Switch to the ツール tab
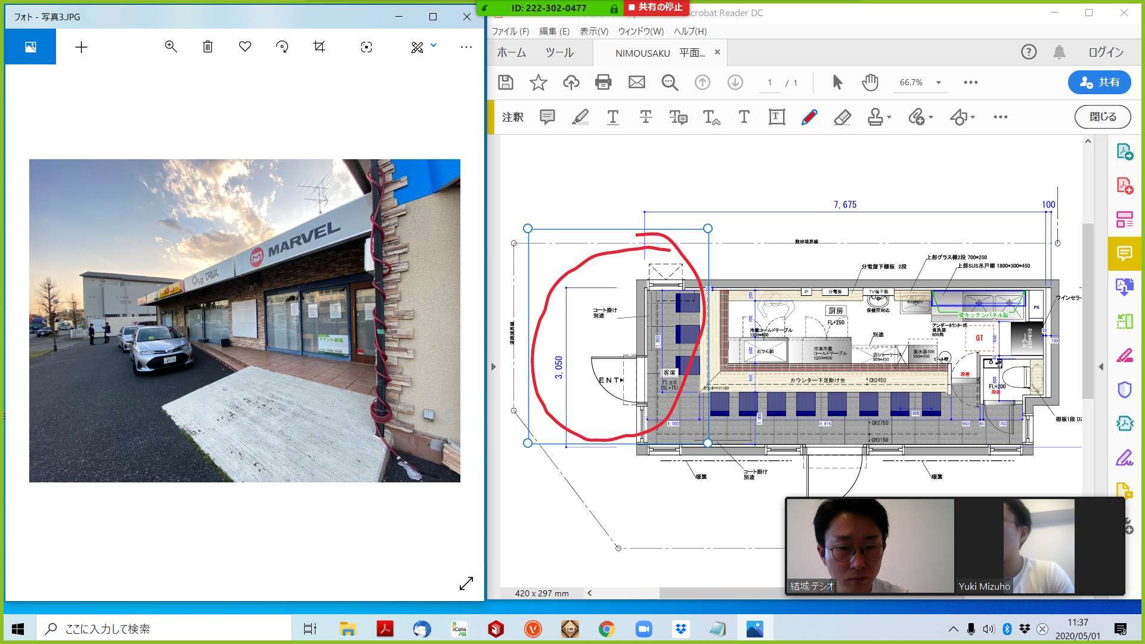Image resolution: width=1145 pixels, height=644 pixels. click(559, 52)
